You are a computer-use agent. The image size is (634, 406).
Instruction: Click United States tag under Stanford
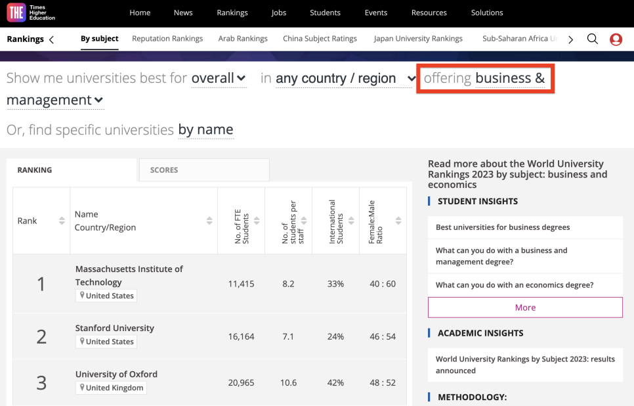coord(106,342)
